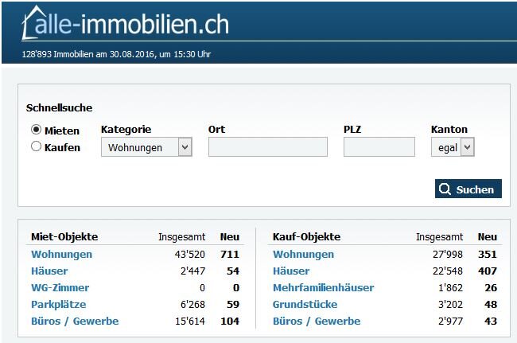This screenshot has width=517, height=343.
Task: Click the Ort input field
Action: point(267,147)
